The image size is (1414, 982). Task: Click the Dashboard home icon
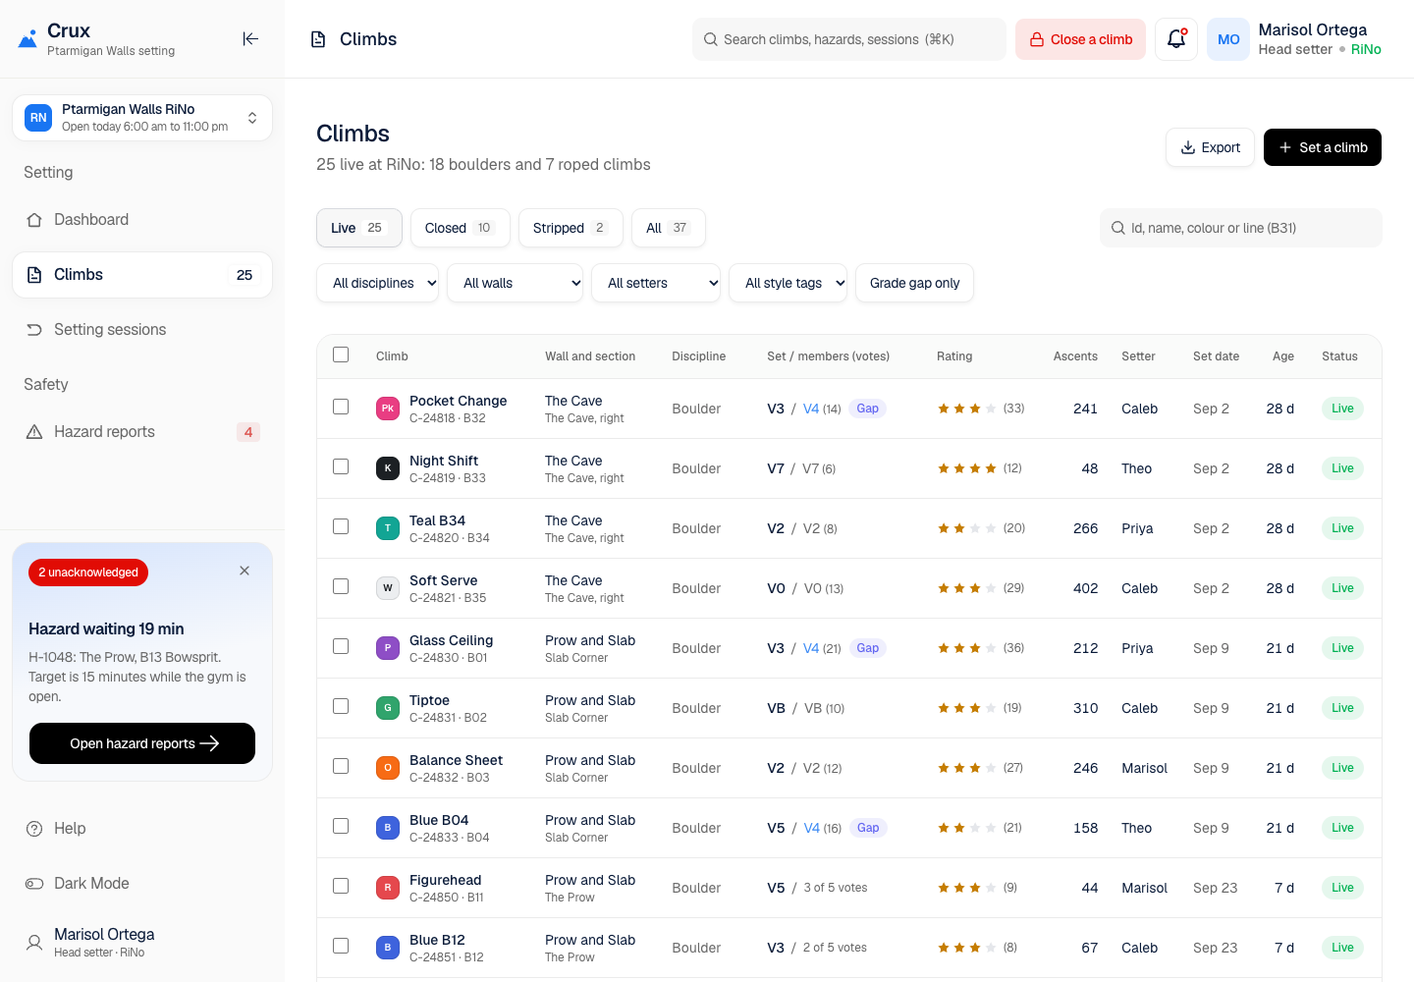pos(34,220)
